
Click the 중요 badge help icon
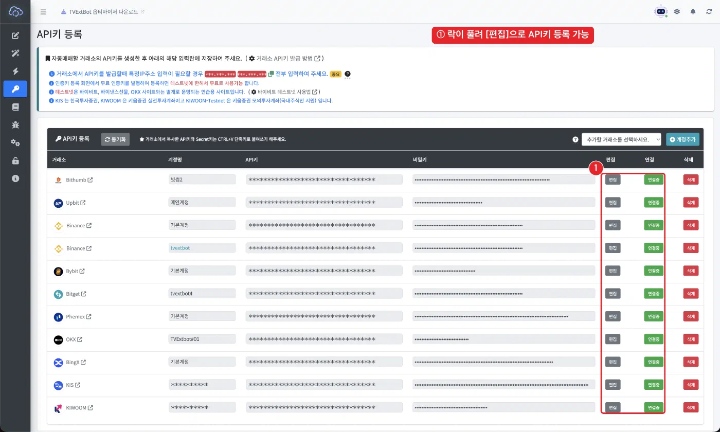(x=348, y=74)
